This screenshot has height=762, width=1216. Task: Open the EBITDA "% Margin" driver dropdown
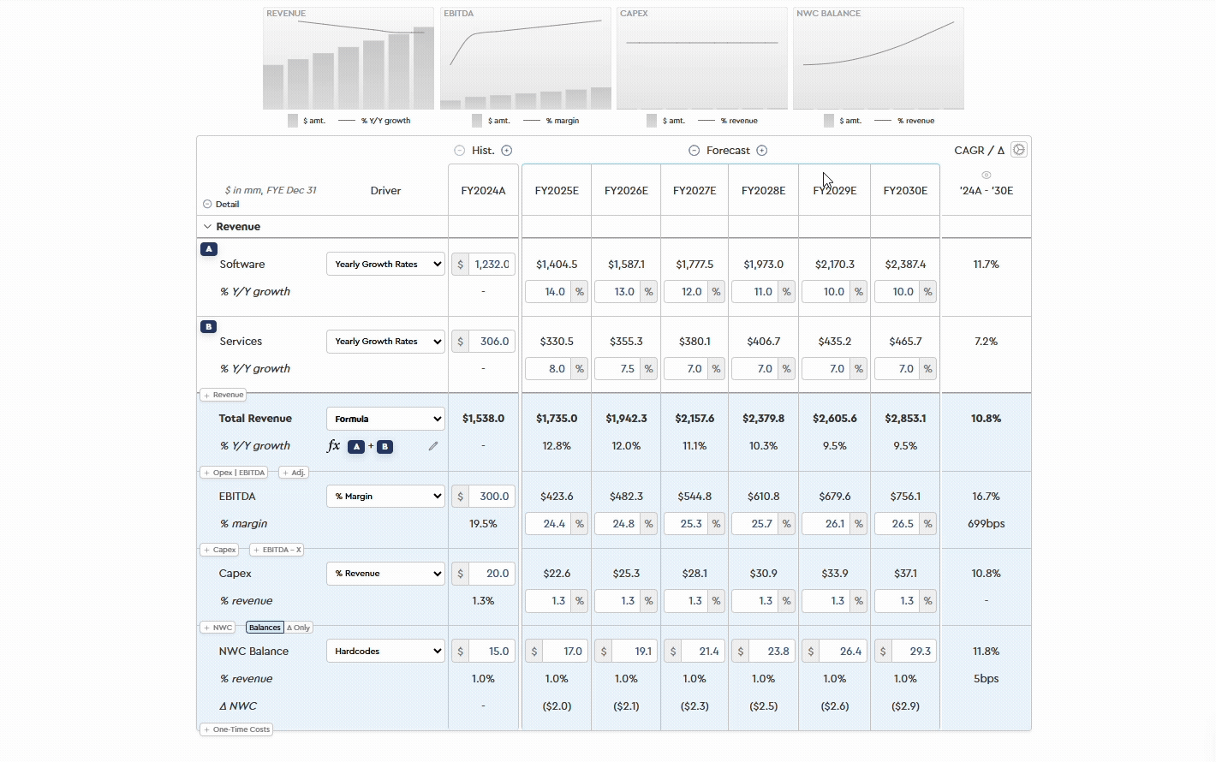[x=385, y=496]
